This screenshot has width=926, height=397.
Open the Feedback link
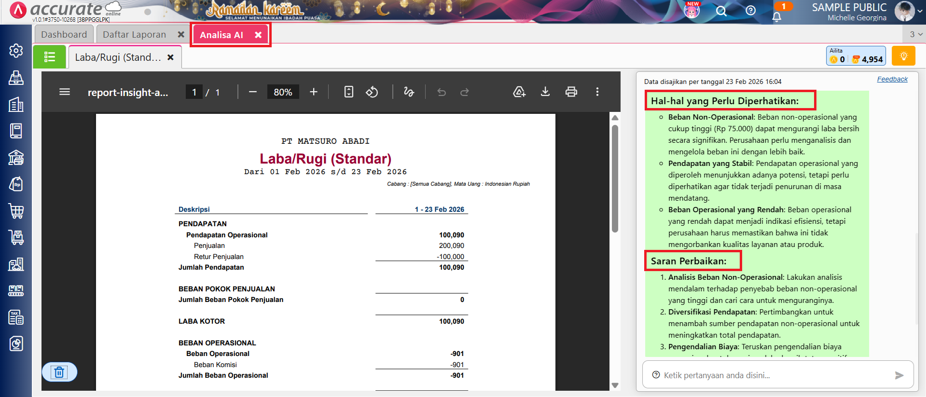(x=892, y=79)
